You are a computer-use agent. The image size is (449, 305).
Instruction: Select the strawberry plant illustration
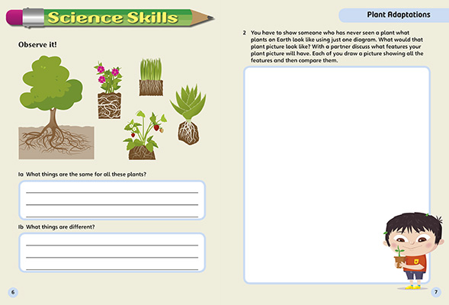point(144,135)
